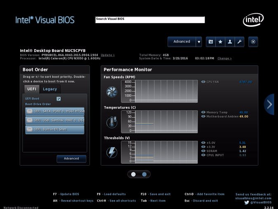Click F7 Update BIOS shortcut

[x=66, y=194]
